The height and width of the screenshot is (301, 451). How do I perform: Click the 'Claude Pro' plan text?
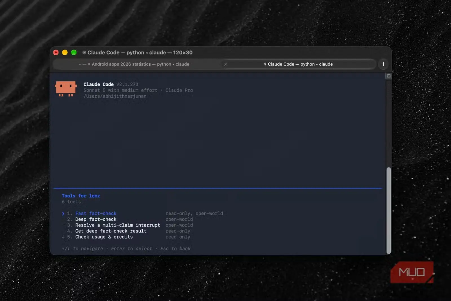(179, 90)
